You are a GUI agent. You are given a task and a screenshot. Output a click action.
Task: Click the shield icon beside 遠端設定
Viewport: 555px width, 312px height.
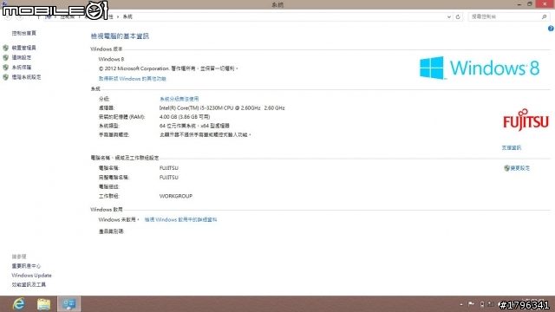pos(6,57)
